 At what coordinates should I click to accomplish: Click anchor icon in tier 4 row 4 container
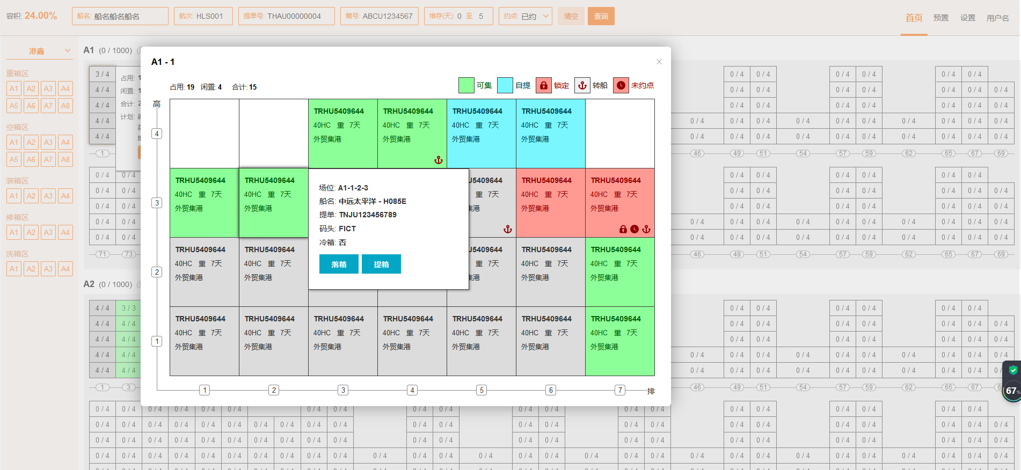point(439,160)
